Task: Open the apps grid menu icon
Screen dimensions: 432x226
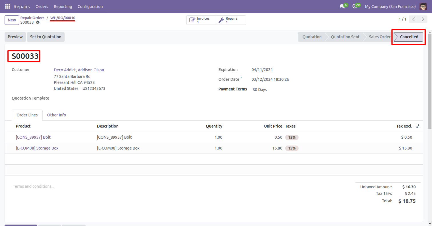Action: pos(8,6)
